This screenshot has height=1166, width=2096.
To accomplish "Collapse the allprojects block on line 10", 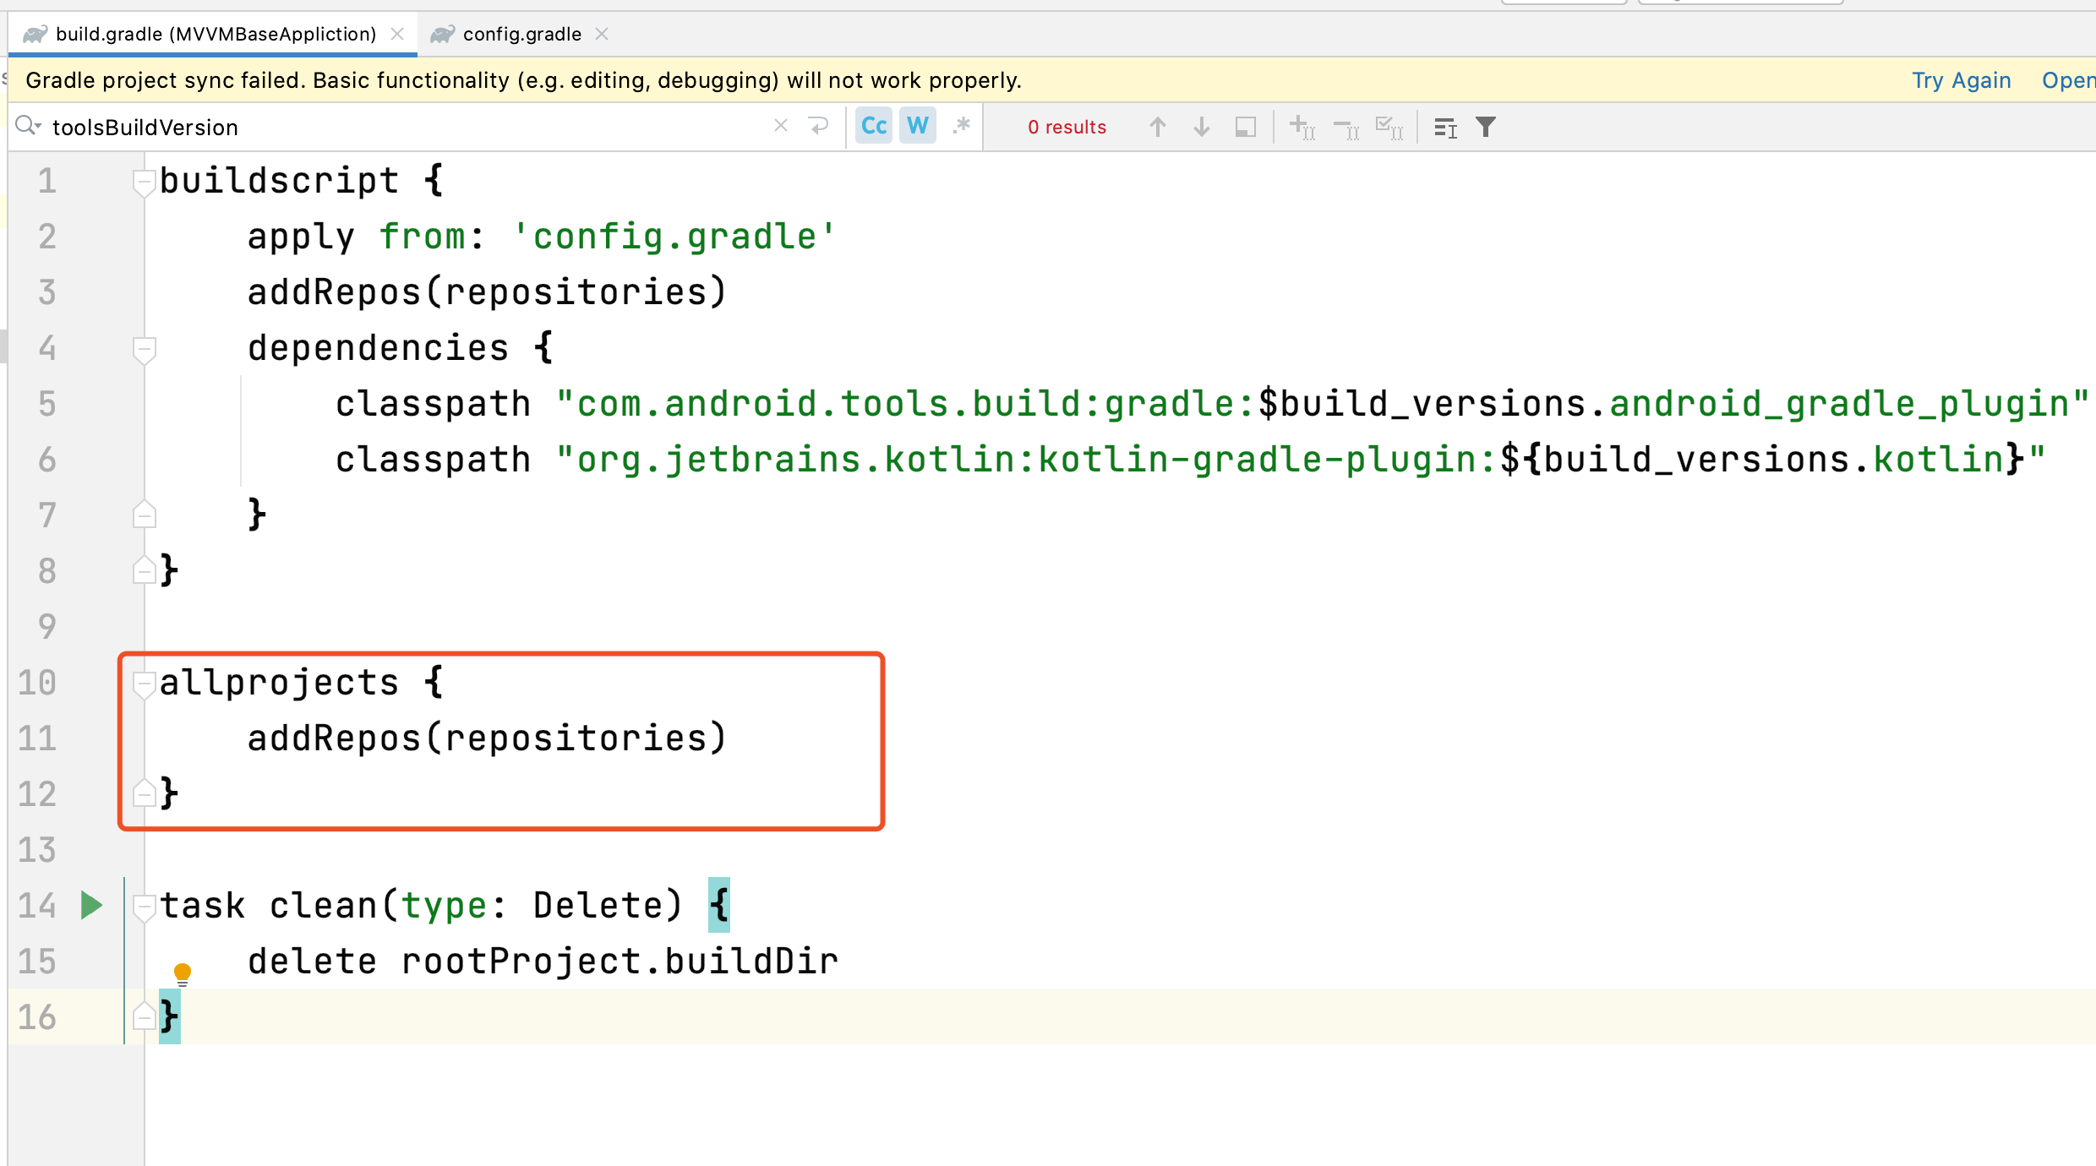I will [144, 684].
